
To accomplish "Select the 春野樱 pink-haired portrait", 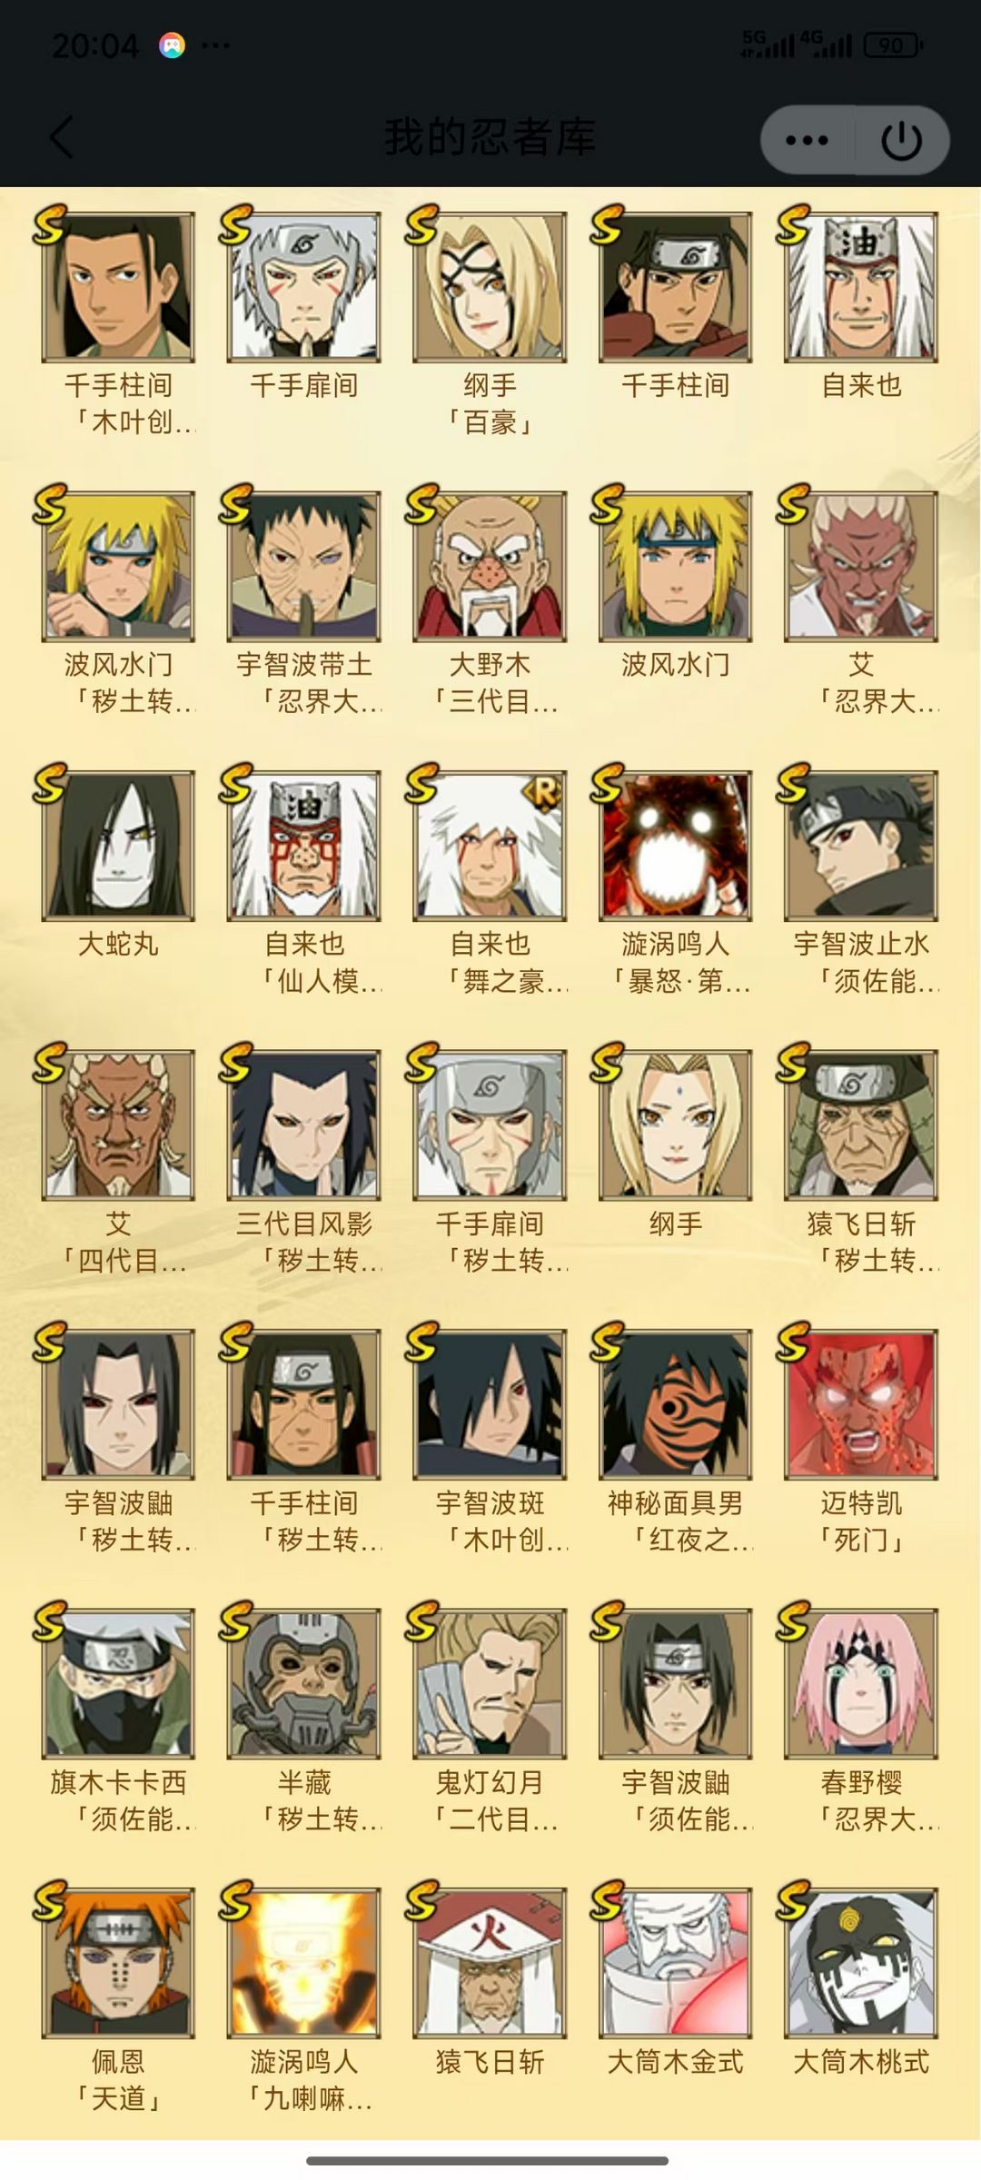I will click(861, 1683).
